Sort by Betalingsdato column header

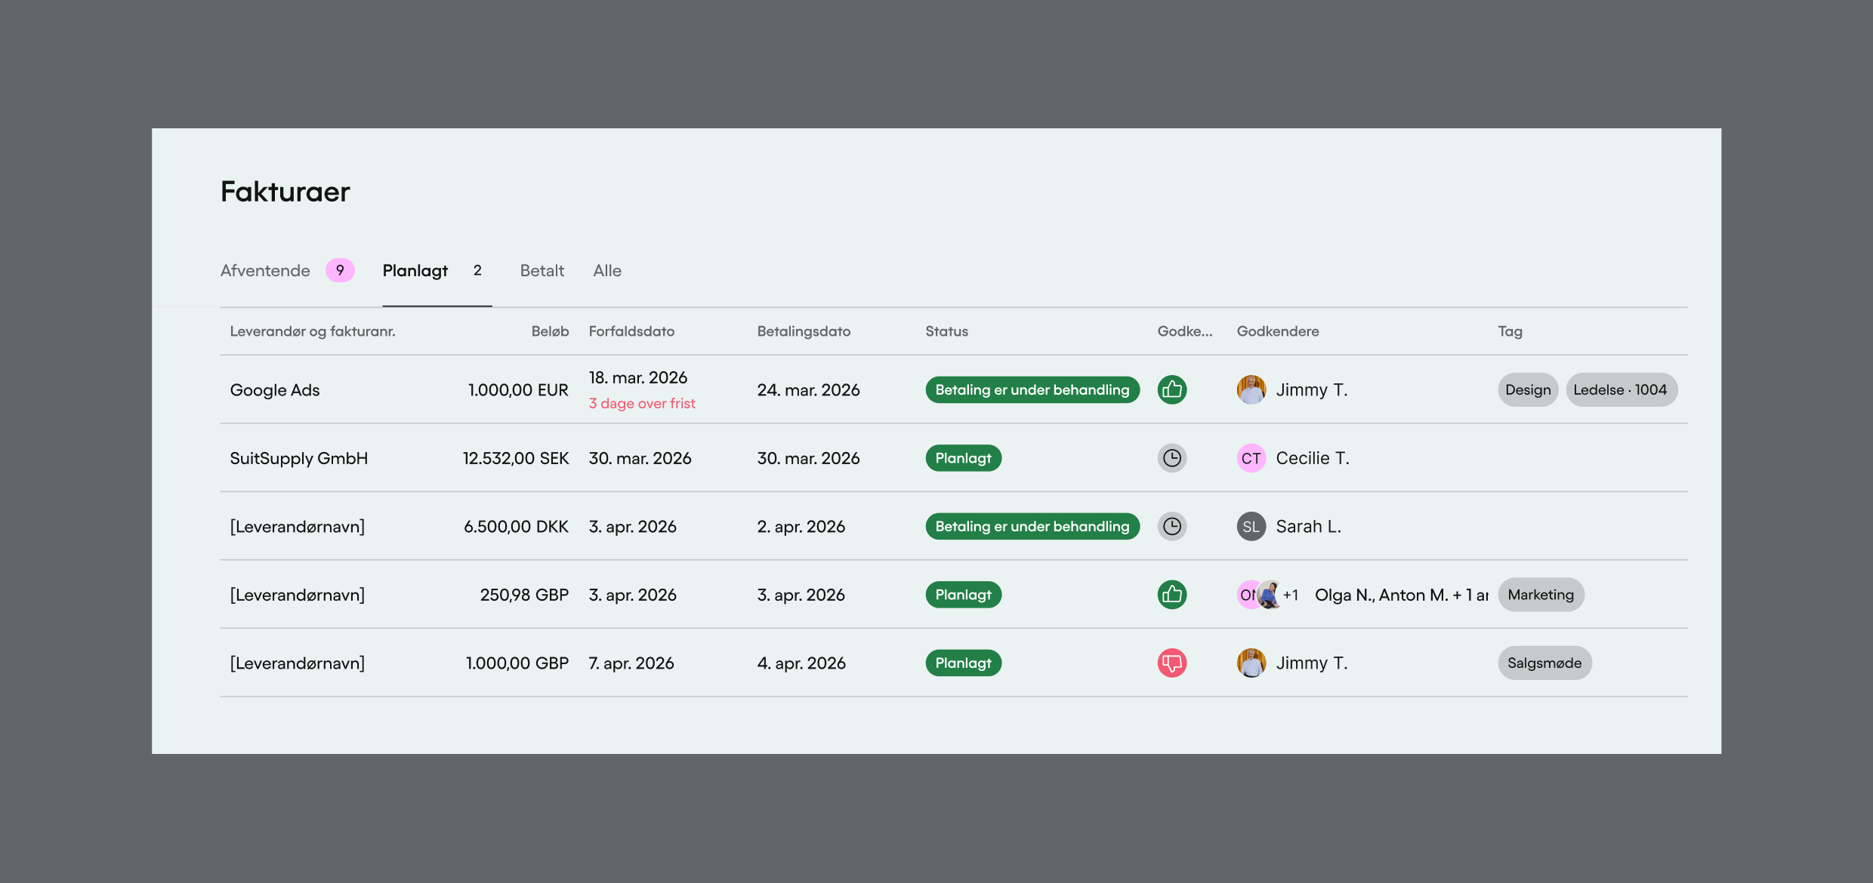coord(804,331)
